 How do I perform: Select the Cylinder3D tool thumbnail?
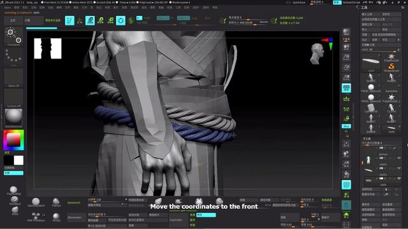click(x=371, y=108)
